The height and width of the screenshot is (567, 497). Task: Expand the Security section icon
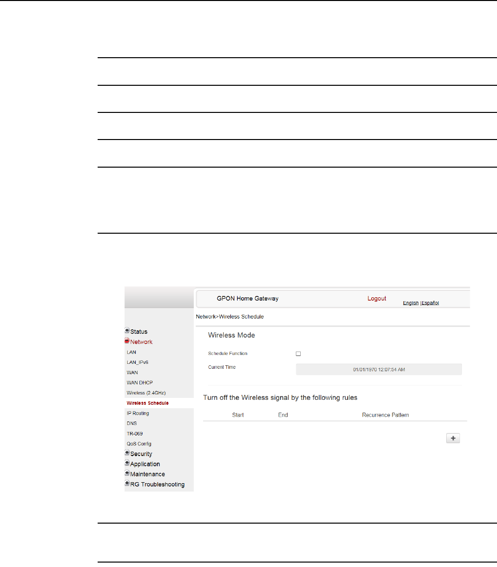(127, 453)
